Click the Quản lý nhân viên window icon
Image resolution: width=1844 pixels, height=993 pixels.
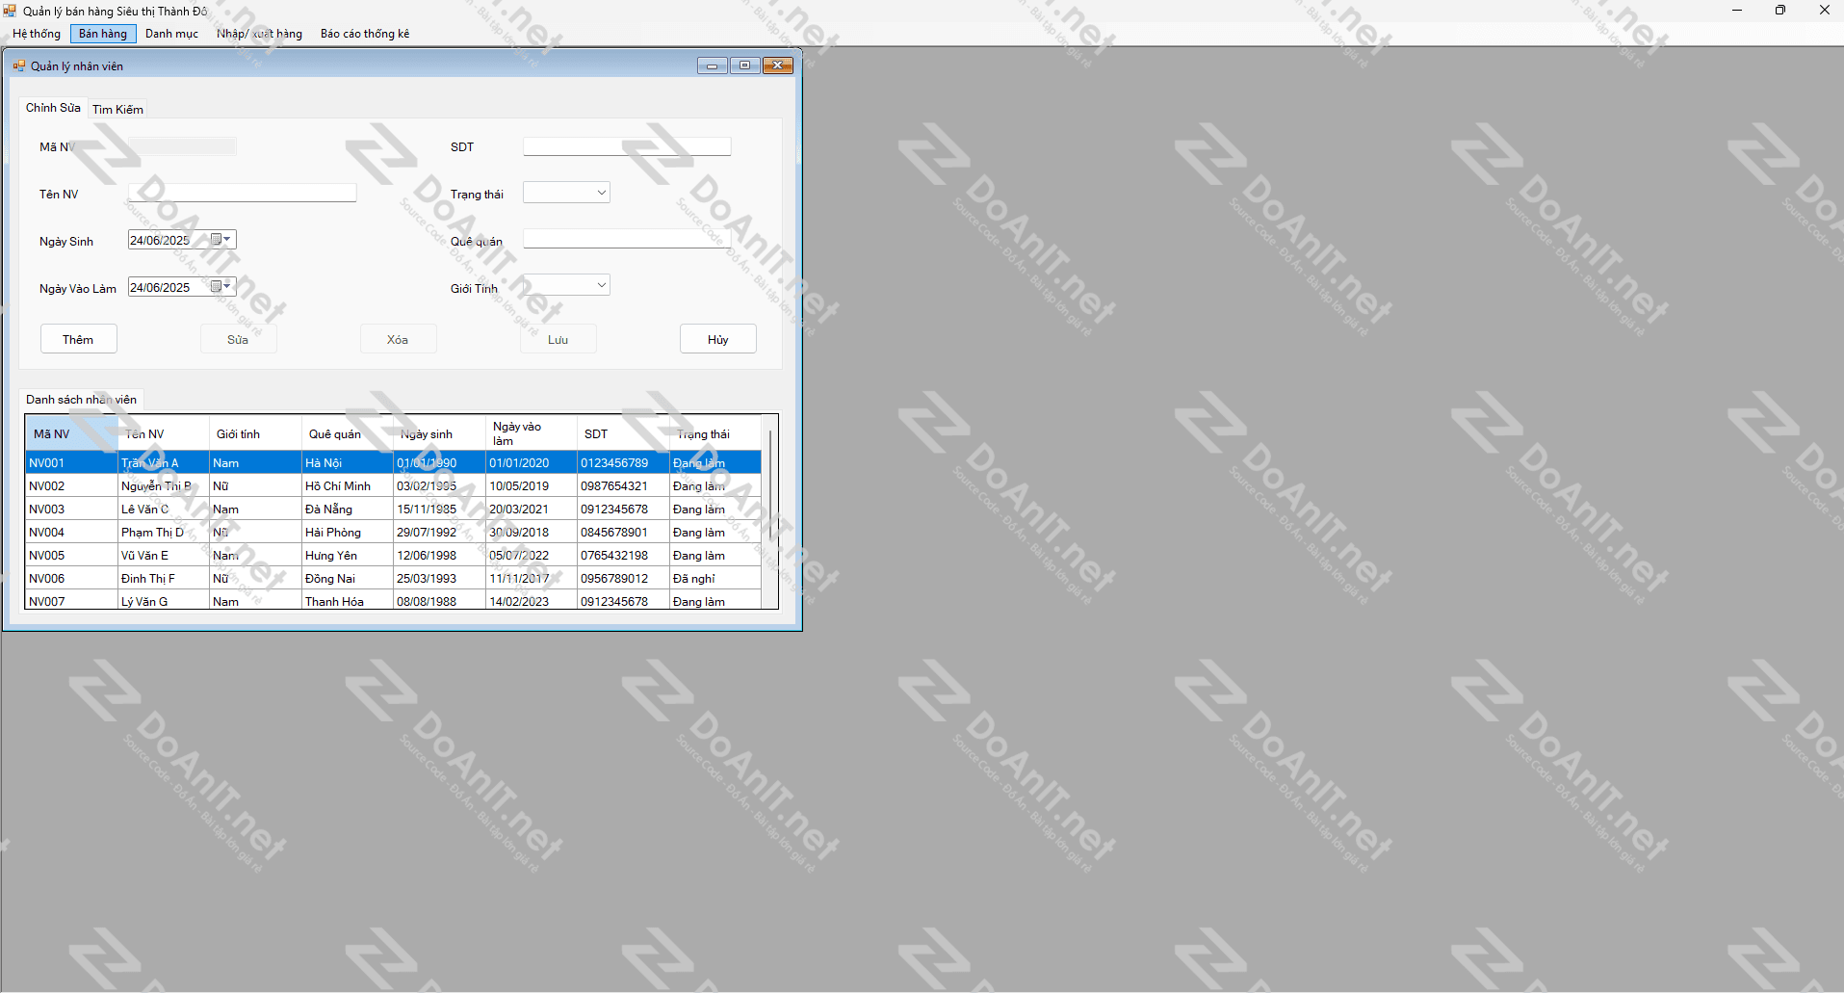point(19,66)
